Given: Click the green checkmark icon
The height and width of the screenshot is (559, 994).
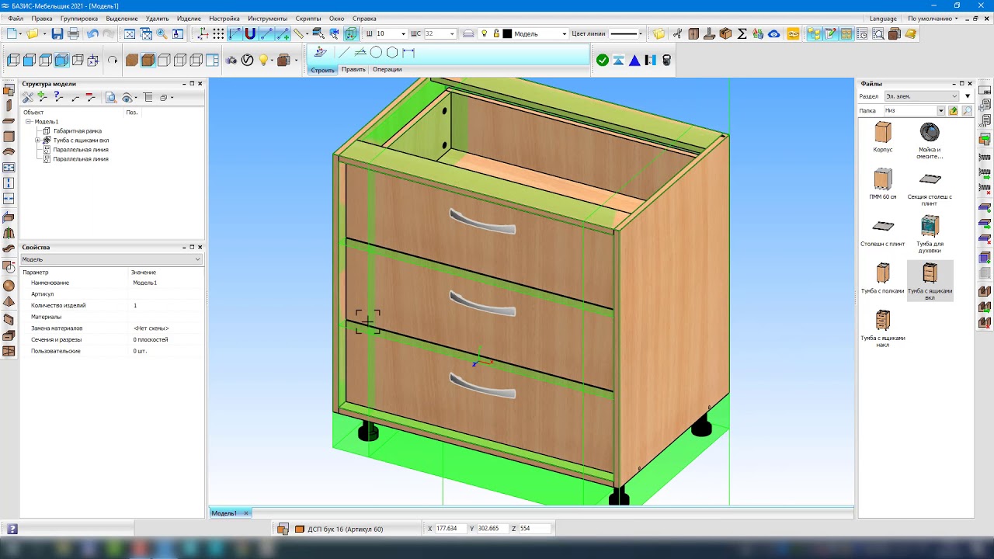Looking at the screenshot, I should point(603,60).
